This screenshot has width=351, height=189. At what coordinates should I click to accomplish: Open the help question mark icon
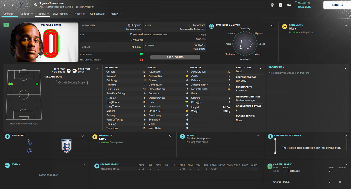[x=281, y=5]
